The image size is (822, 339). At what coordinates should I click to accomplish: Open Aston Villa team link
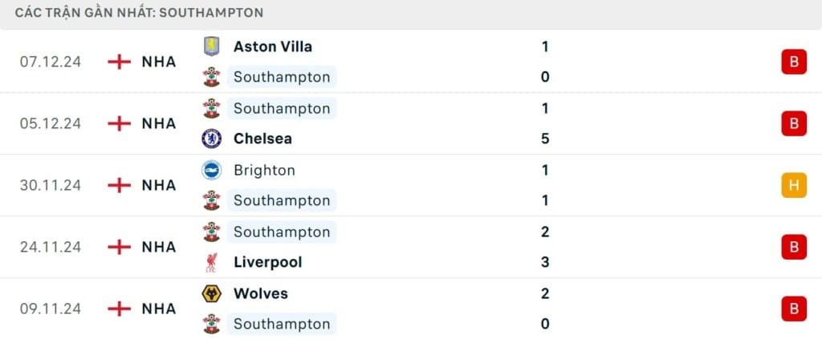[x=272, y=46]
